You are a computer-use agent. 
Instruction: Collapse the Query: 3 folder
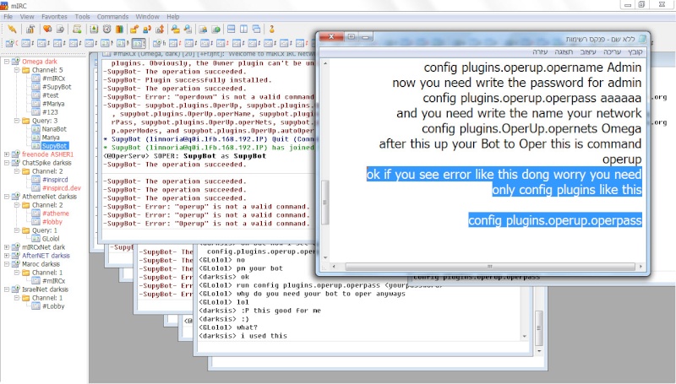coord(17,121)
